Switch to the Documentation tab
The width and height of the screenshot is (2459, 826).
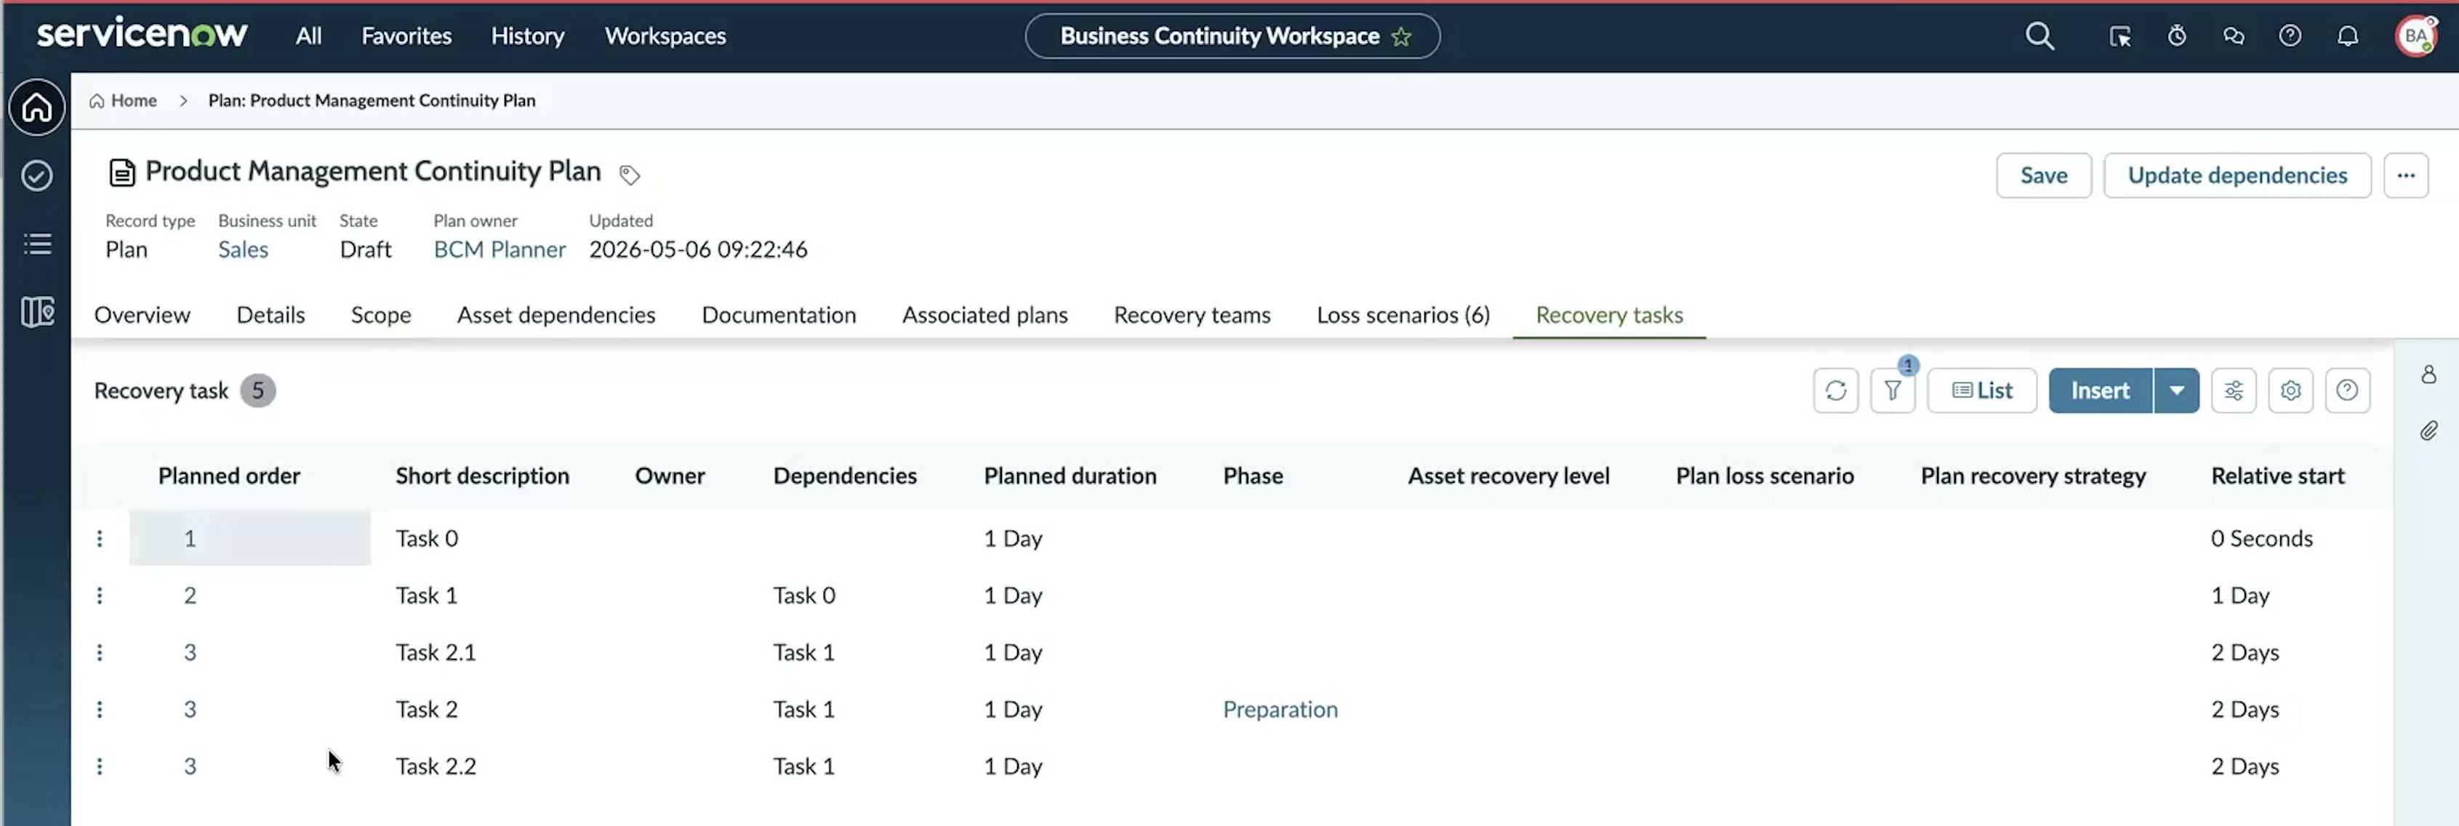[x=778, y=315]
